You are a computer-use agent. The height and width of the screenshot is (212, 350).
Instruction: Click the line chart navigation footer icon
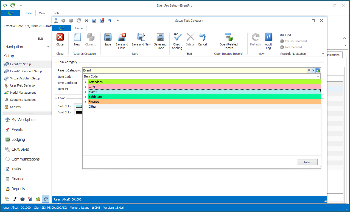point(38,199)
